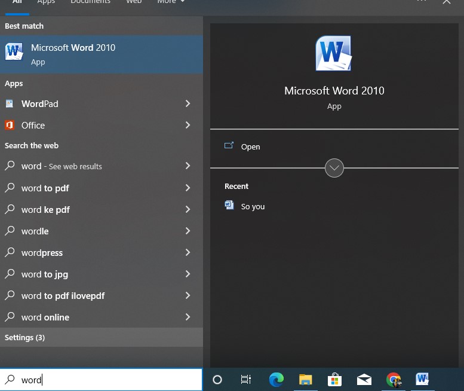Screen dimensions: 464x391
Task: Expand the 'word ke pdf' suggestion arrow
Action: (x=188, y=209)
